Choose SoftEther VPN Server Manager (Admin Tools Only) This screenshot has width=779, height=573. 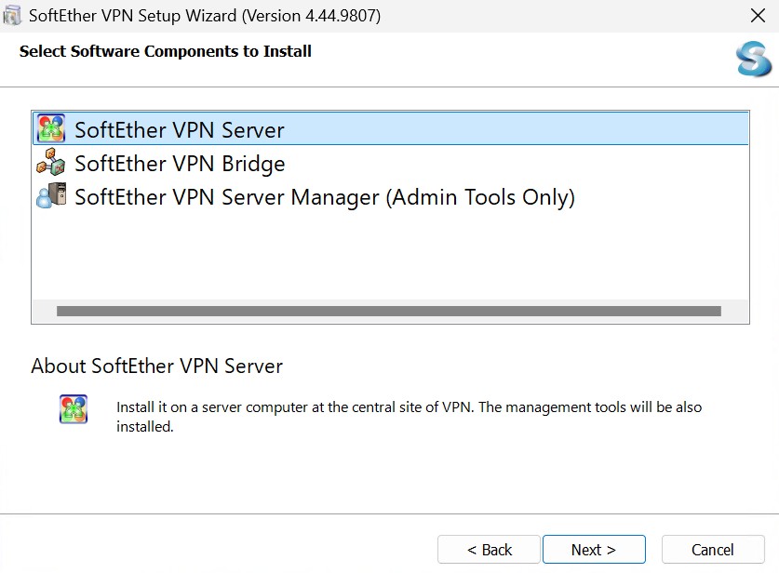click(x=324, y=197)
